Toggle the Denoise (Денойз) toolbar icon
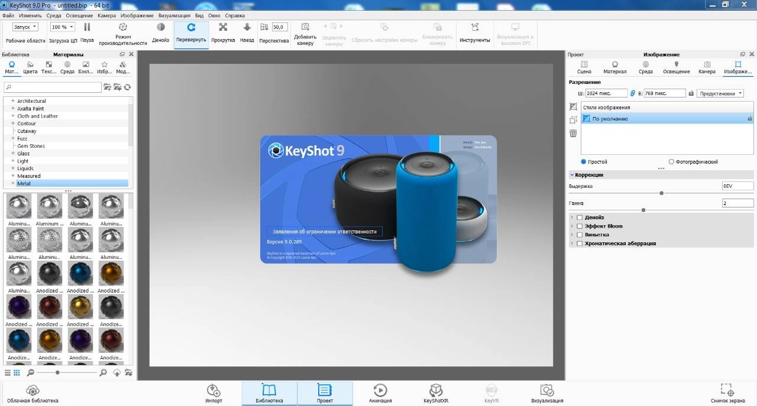 pyautogui.click(x=160, y=27)
